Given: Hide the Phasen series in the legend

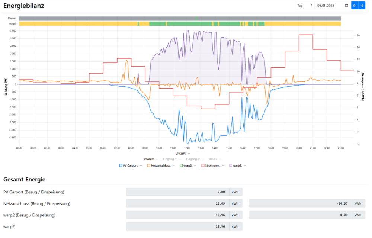Looking at the screenshot, I should click(x=149, y=159).
